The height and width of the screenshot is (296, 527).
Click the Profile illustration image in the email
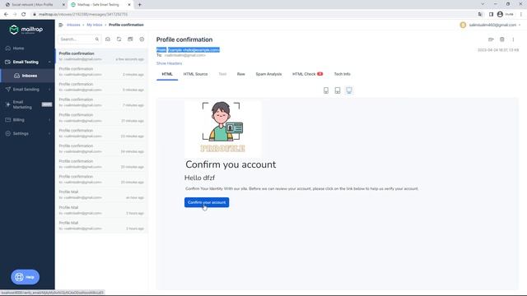[223, 128]
